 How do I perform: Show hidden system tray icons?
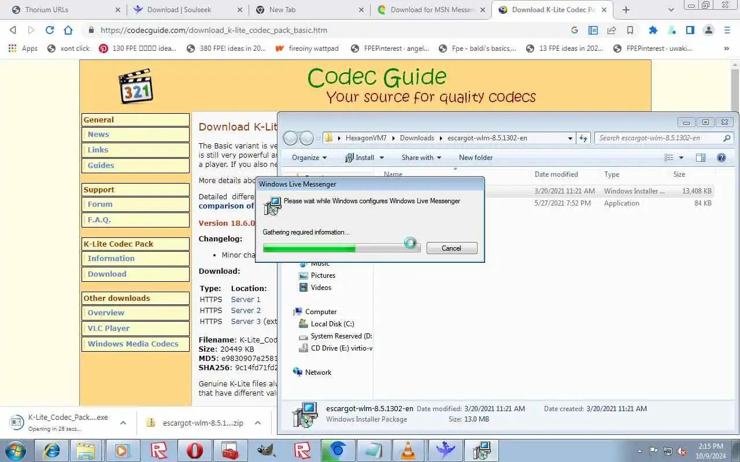click(639, 450)
